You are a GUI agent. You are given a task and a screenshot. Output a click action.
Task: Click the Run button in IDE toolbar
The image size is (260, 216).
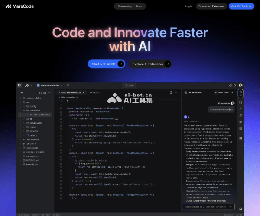coord(129,86)
